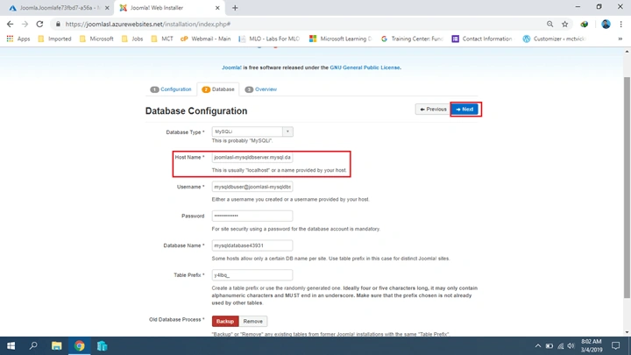Open the Training Center bookmark
631x355 pixels.
pos(412,39)
